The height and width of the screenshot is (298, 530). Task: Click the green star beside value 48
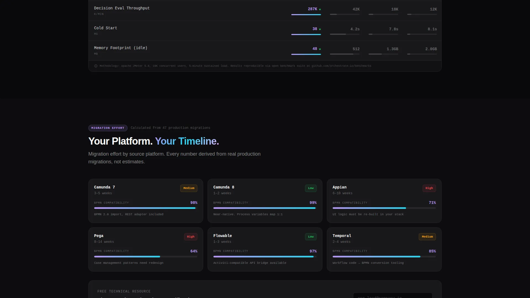[x=320, y=49]
